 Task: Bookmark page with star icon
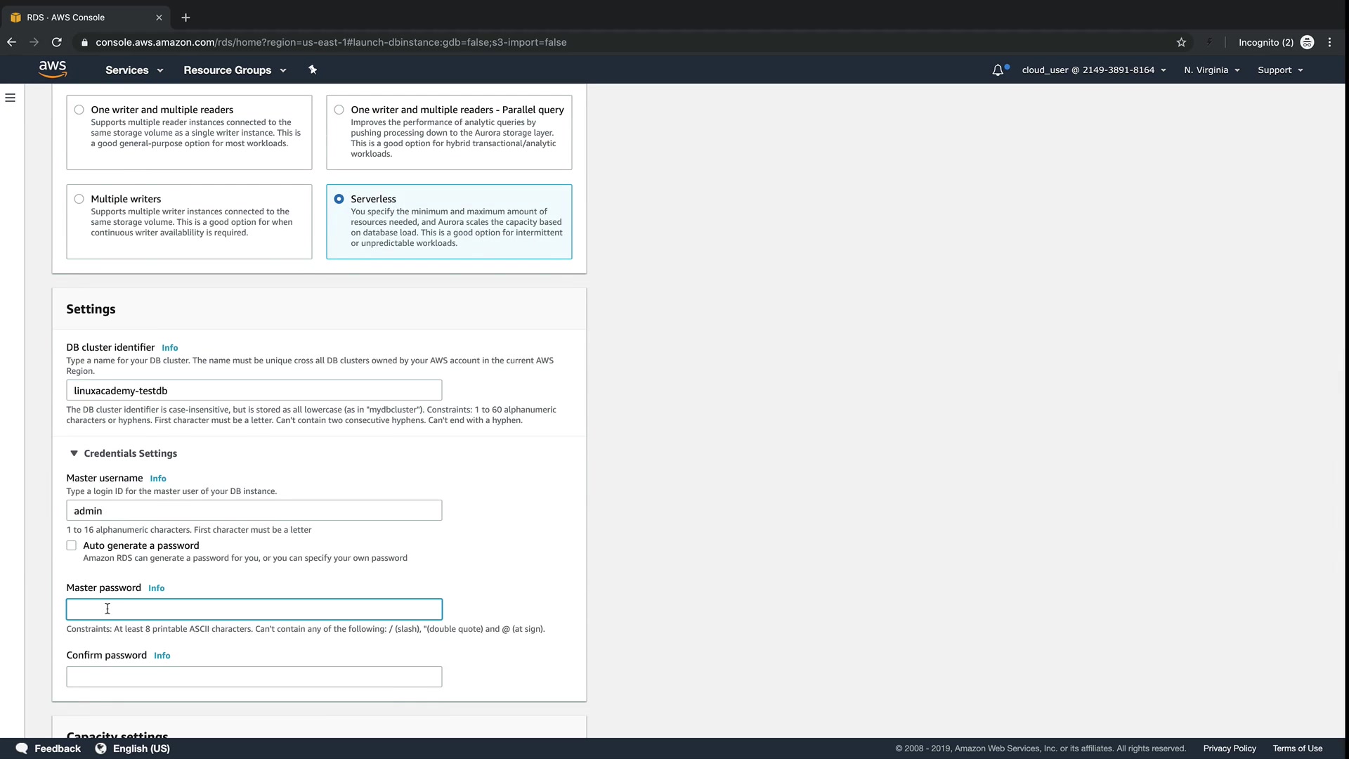pos(1181,42)
